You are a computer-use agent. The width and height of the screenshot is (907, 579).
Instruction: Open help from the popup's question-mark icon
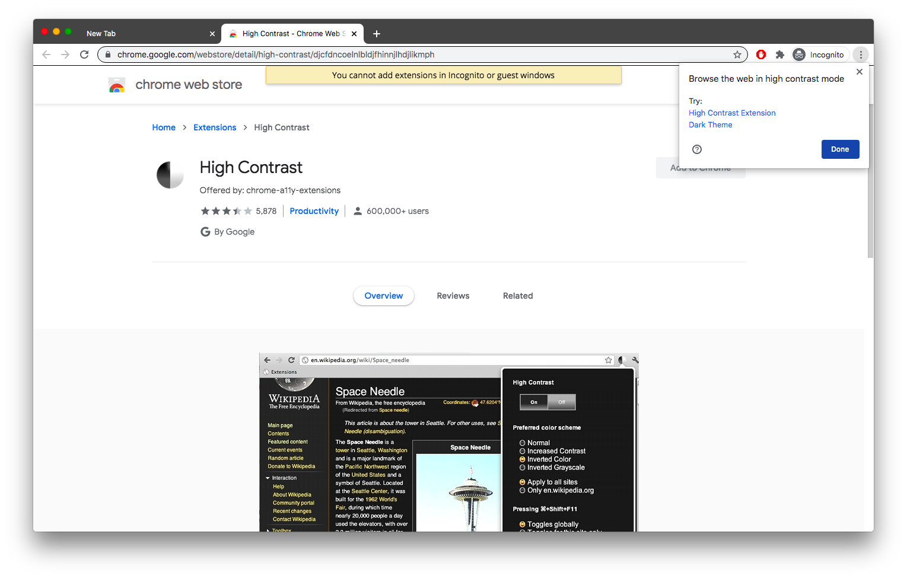pyautogui.click(x=697, y=149)
